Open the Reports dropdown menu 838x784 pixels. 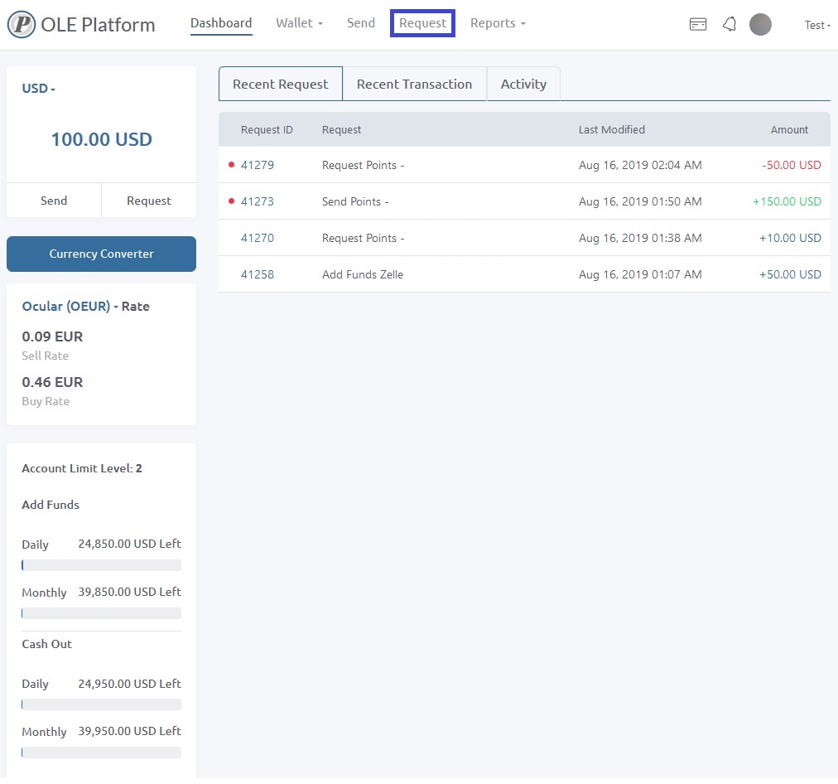[x=498, y=23]
